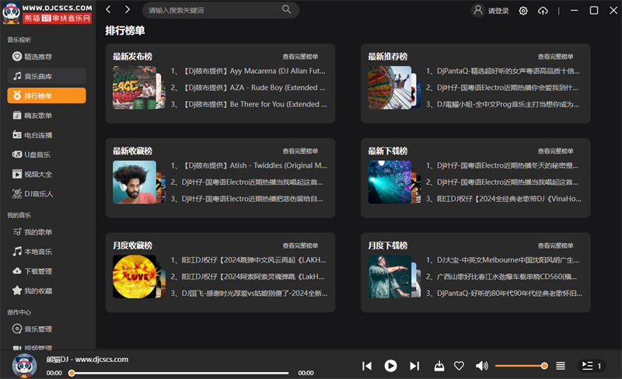Select 排行榜单 sidebar item
This screenshot has height=379, width=622.
[x=47, y=96]
